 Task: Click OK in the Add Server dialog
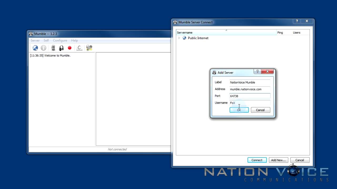pos(239,110)
